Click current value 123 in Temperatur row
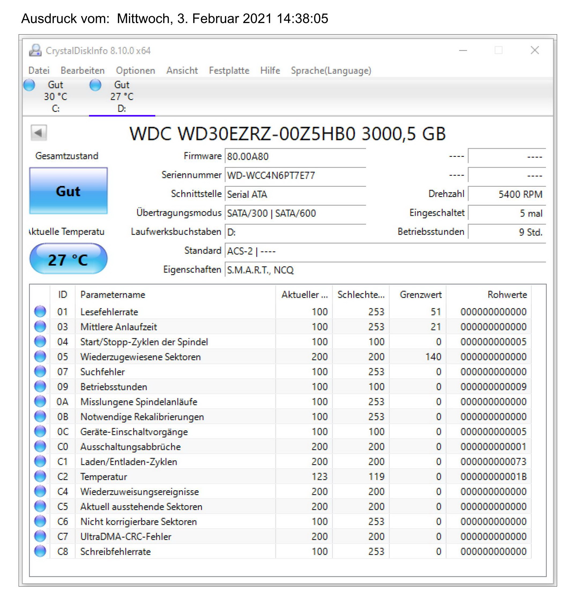The image size is (572, 602). tap(320, 476)
